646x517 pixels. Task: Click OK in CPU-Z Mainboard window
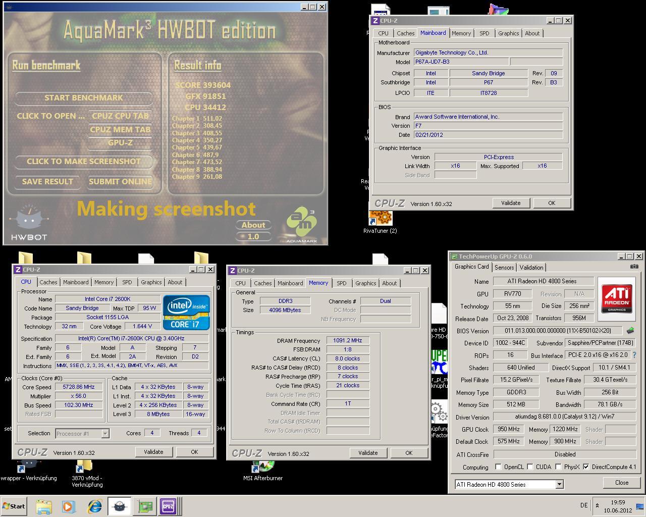tap(552, 203)
